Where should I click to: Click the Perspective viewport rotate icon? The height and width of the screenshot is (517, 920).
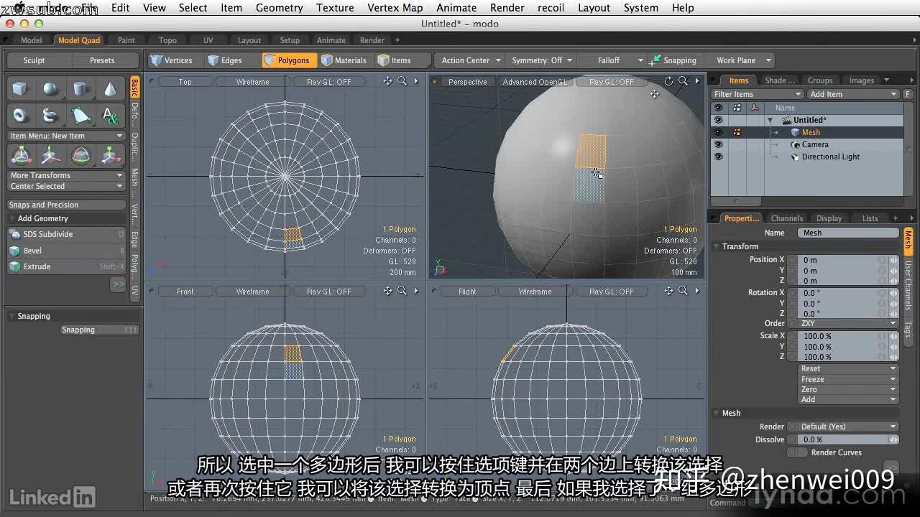(668, 81)
